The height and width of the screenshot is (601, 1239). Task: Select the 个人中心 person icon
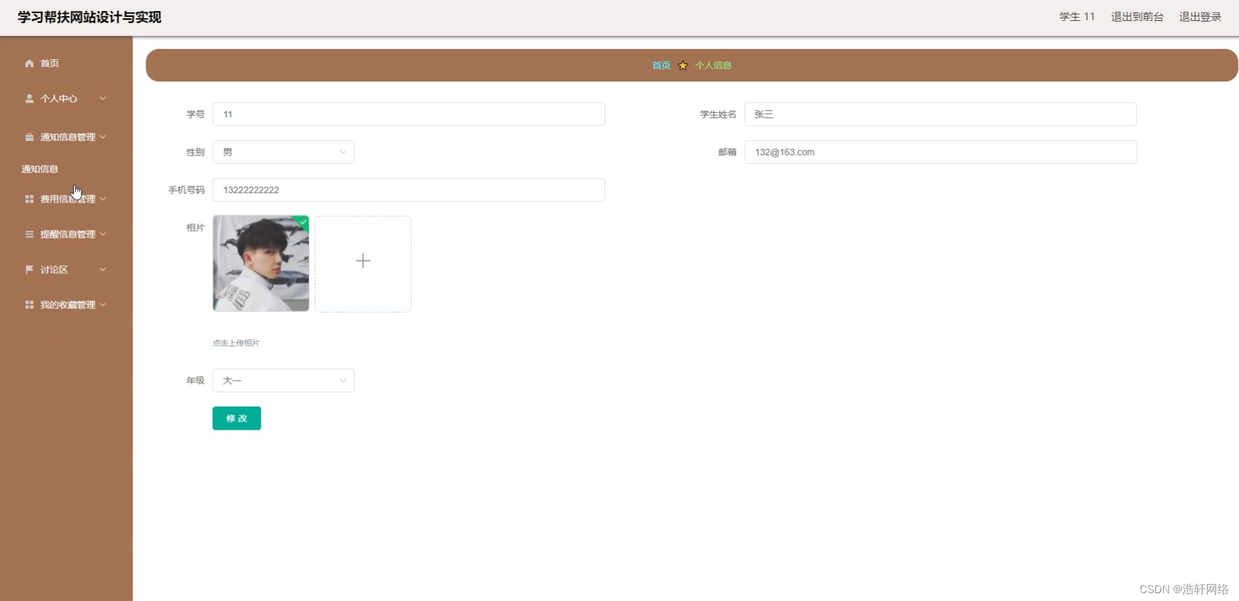coord(29,98)
